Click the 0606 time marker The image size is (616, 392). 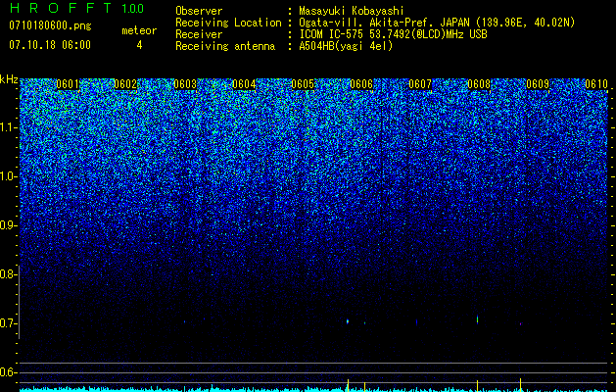361,84
